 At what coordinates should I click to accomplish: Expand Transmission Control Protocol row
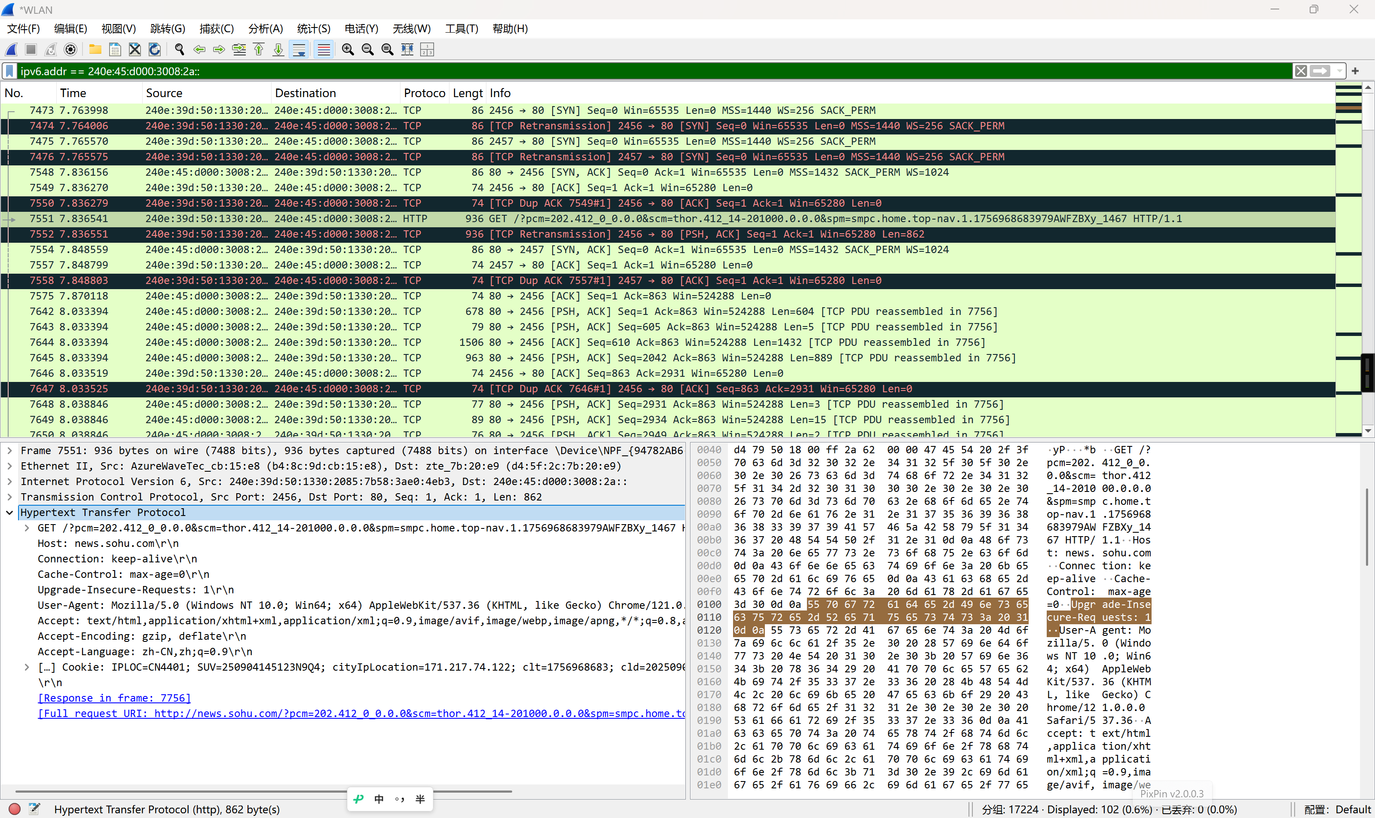[9, 497]
